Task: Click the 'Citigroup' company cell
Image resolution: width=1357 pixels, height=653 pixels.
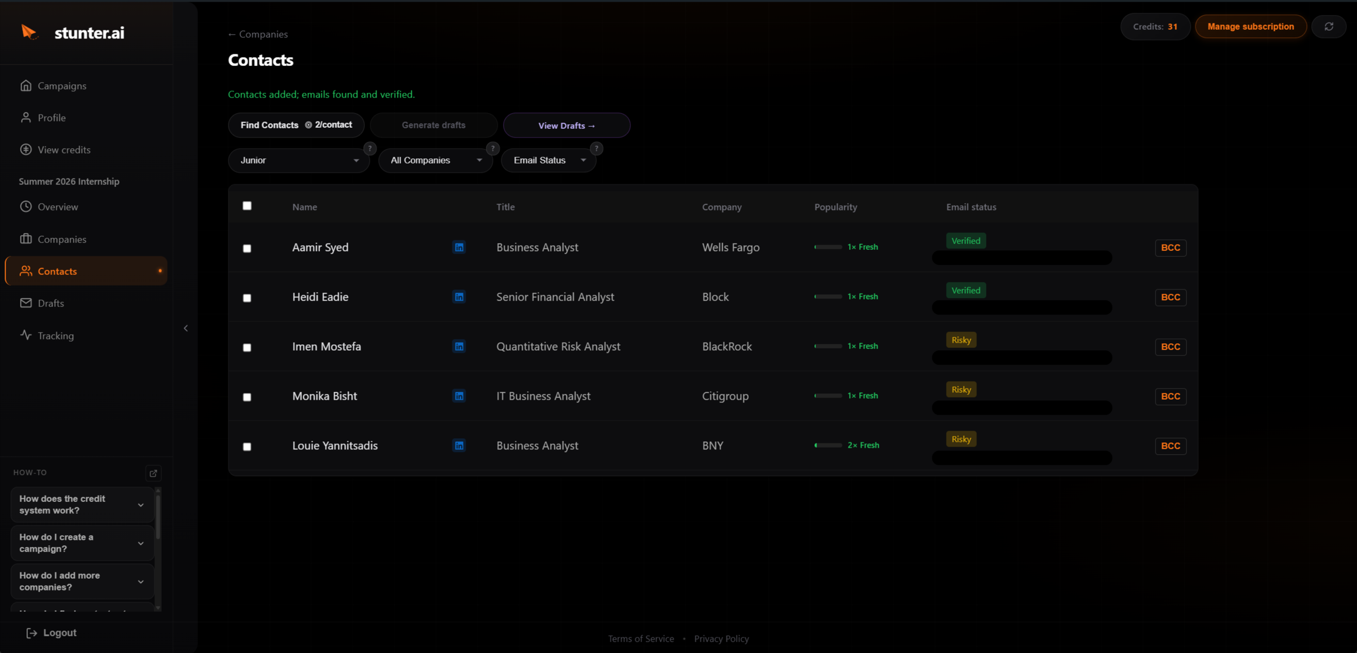Action: tap(725, 396)
